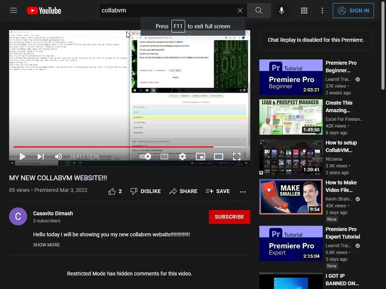Enter full screen video
The image size is (386, 289).
(x=237, y=157)
